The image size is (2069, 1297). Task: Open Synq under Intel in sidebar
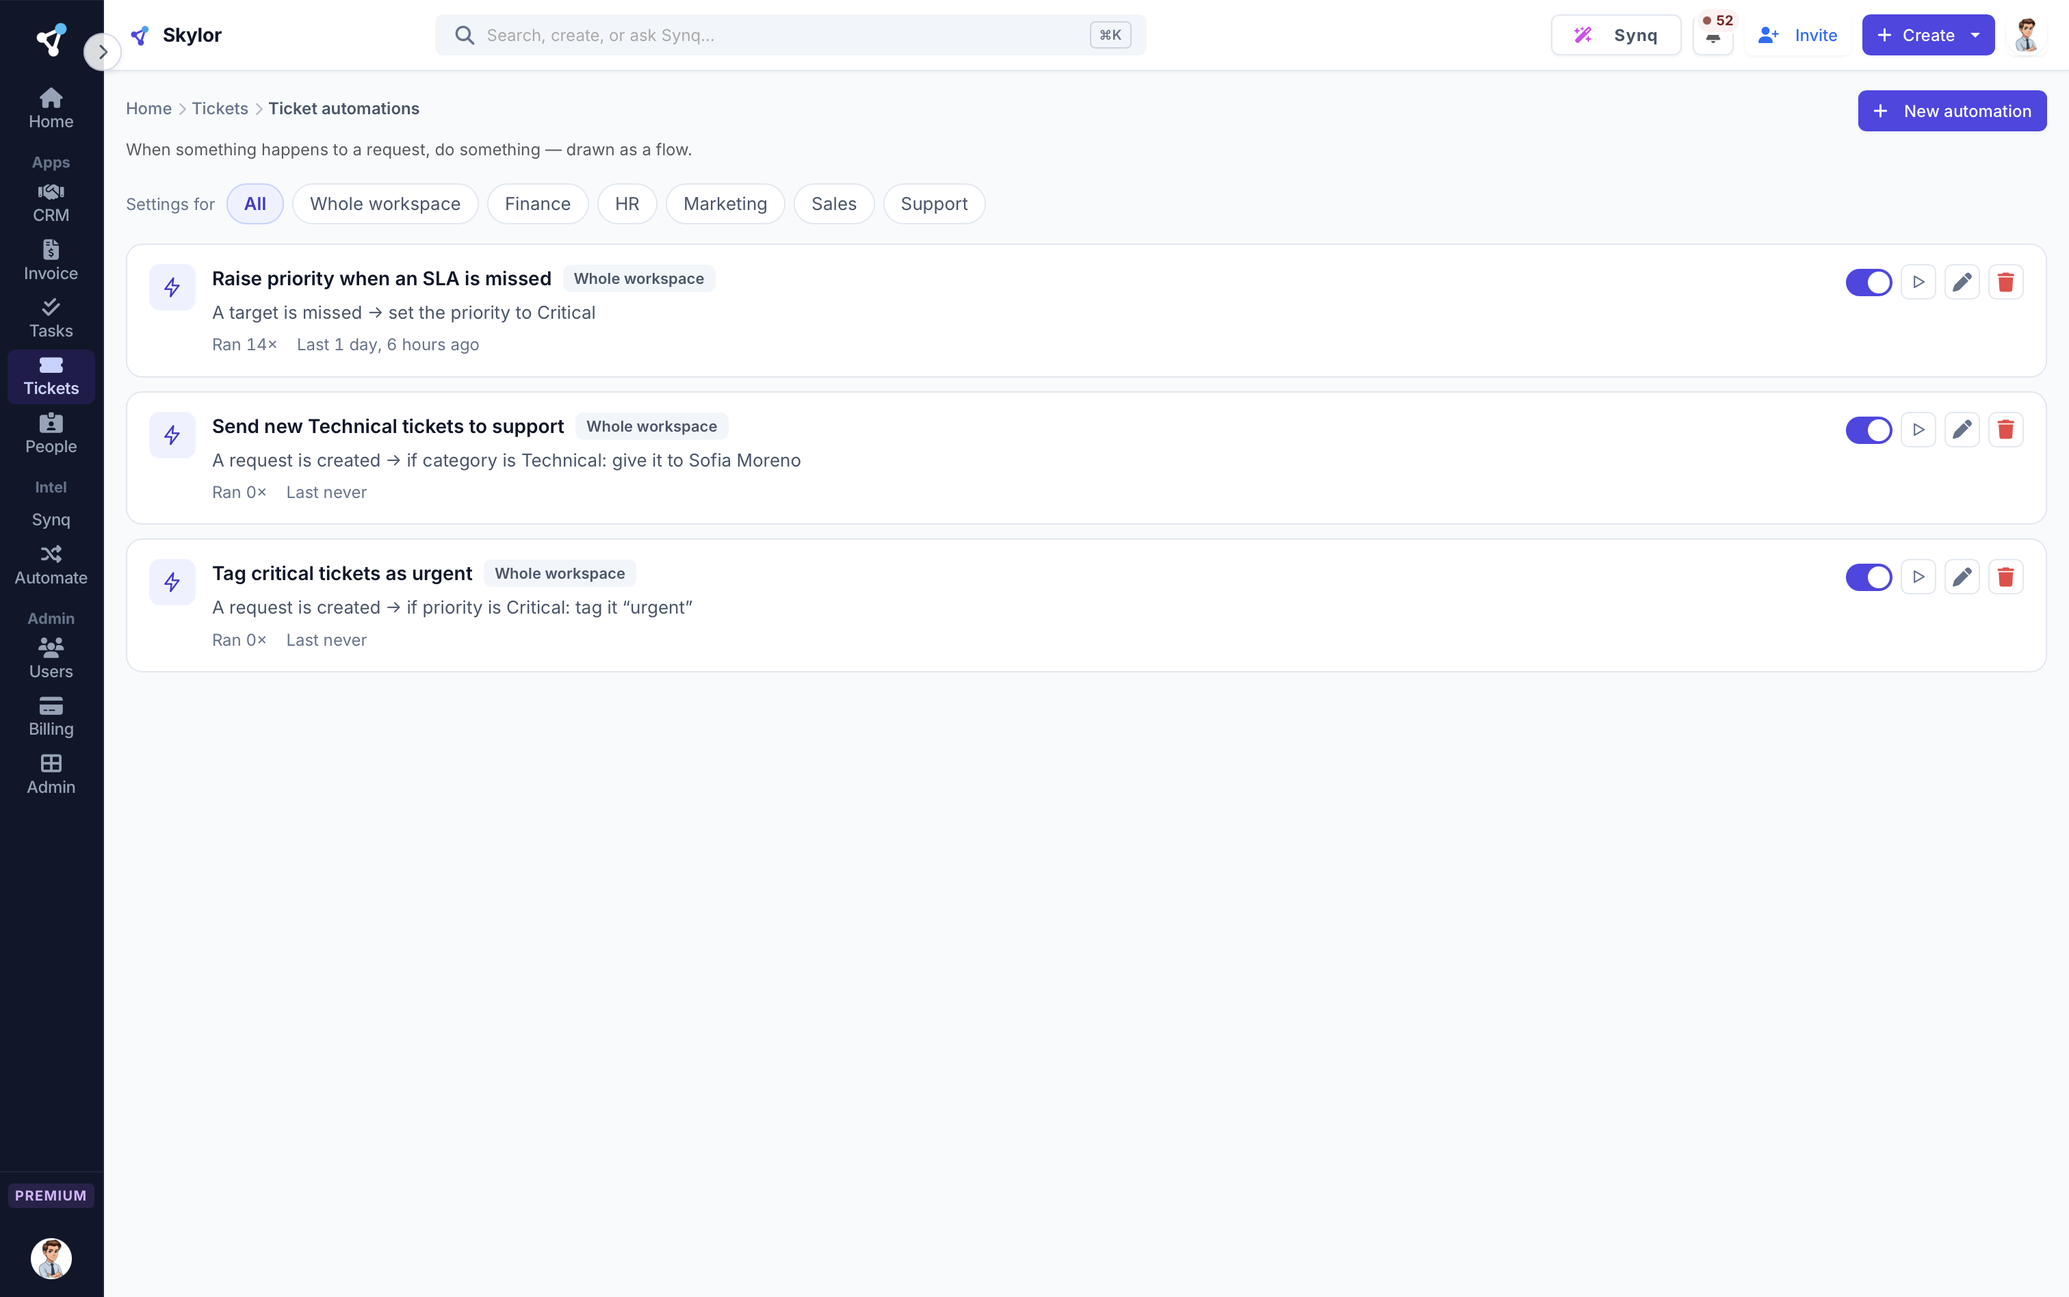click(51, 520)
